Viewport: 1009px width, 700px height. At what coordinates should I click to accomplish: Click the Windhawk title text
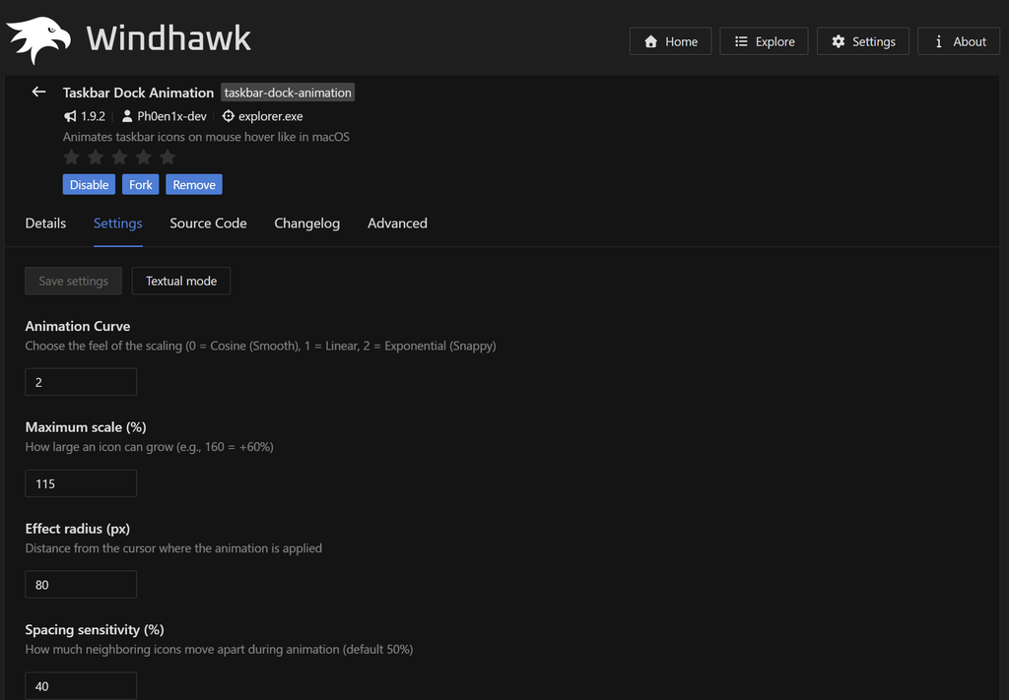(x=168, y=38)
